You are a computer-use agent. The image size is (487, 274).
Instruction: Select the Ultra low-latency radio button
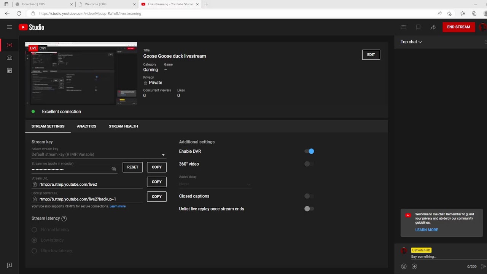coord(34,251)
